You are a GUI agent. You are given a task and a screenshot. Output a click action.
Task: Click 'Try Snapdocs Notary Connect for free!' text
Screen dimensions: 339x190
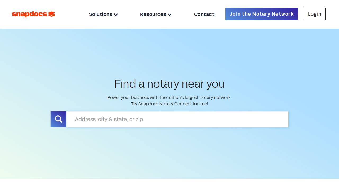point(169,104)
